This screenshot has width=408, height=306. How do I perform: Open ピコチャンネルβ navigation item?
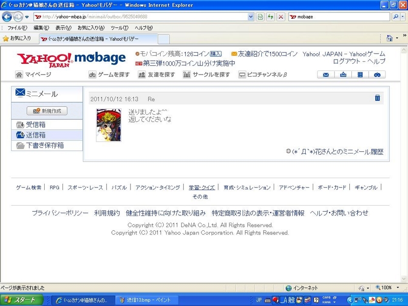(263, 75)
